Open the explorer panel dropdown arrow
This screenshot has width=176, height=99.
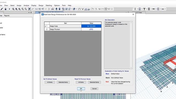(x=29, y=12)
